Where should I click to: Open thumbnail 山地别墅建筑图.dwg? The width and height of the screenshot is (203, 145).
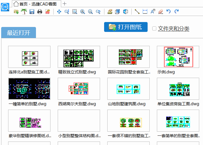128,89
